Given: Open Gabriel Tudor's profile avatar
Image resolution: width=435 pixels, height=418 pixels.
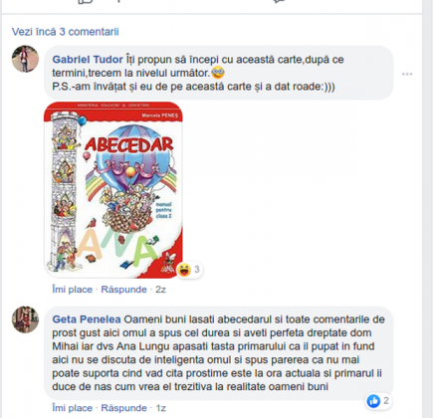Looking at the screenshot, I should tap(25, 59).
